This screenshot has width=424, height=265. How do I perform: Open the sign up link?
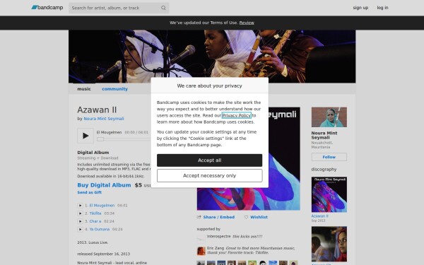click(x=360, y=8)
